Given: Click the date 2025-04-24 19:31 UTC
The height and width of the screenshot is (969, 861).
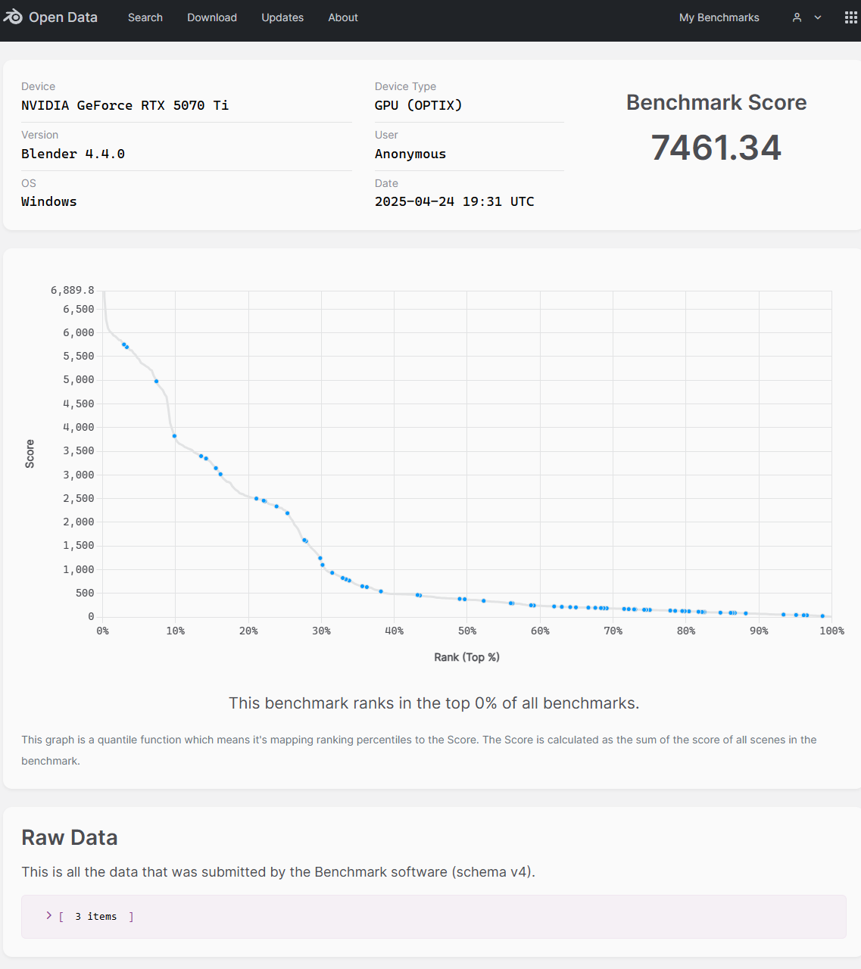Looking at the screenshot, I should coord(454,201).
